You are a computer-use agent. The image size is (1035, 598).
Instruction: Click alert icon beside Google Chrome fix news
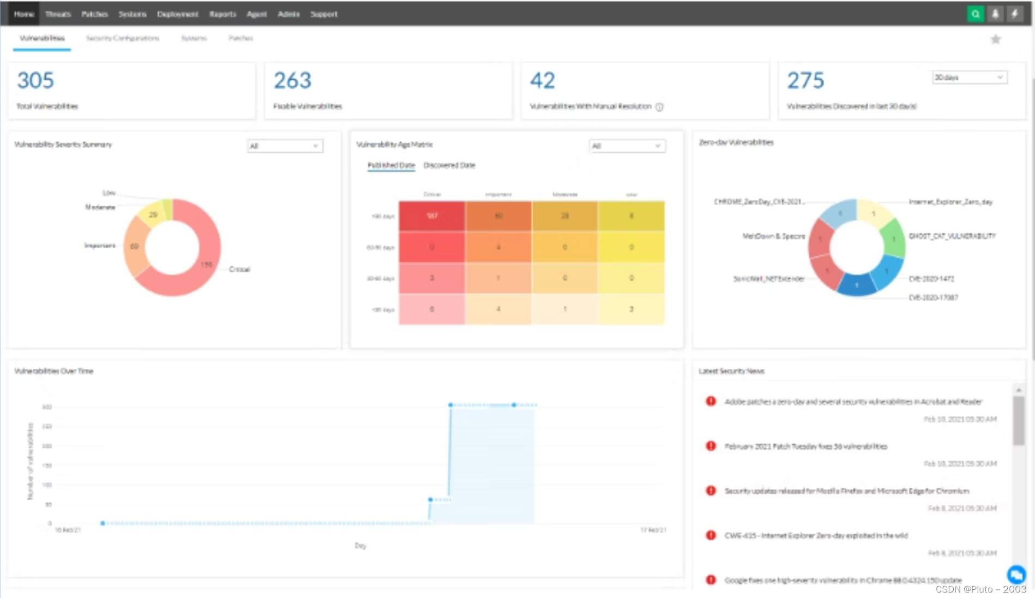click(x=711, y=580)
